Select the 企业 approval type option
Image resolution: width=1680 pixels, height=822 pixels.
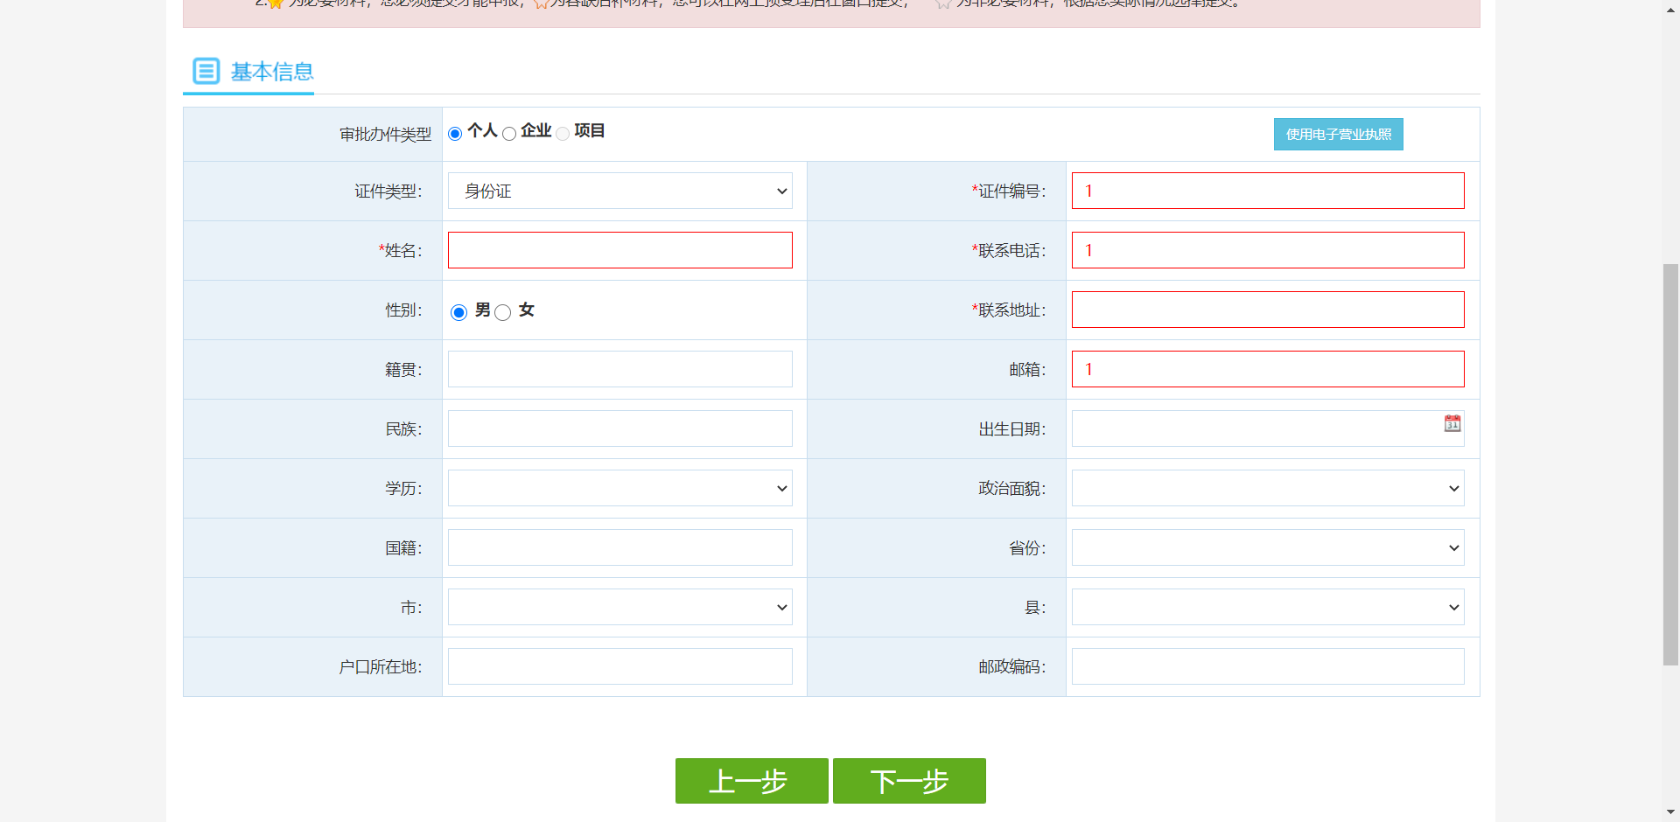tap(509, 134)
